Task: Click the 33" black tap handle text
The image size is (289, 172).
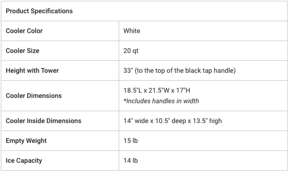Action: tap(180, 71)
